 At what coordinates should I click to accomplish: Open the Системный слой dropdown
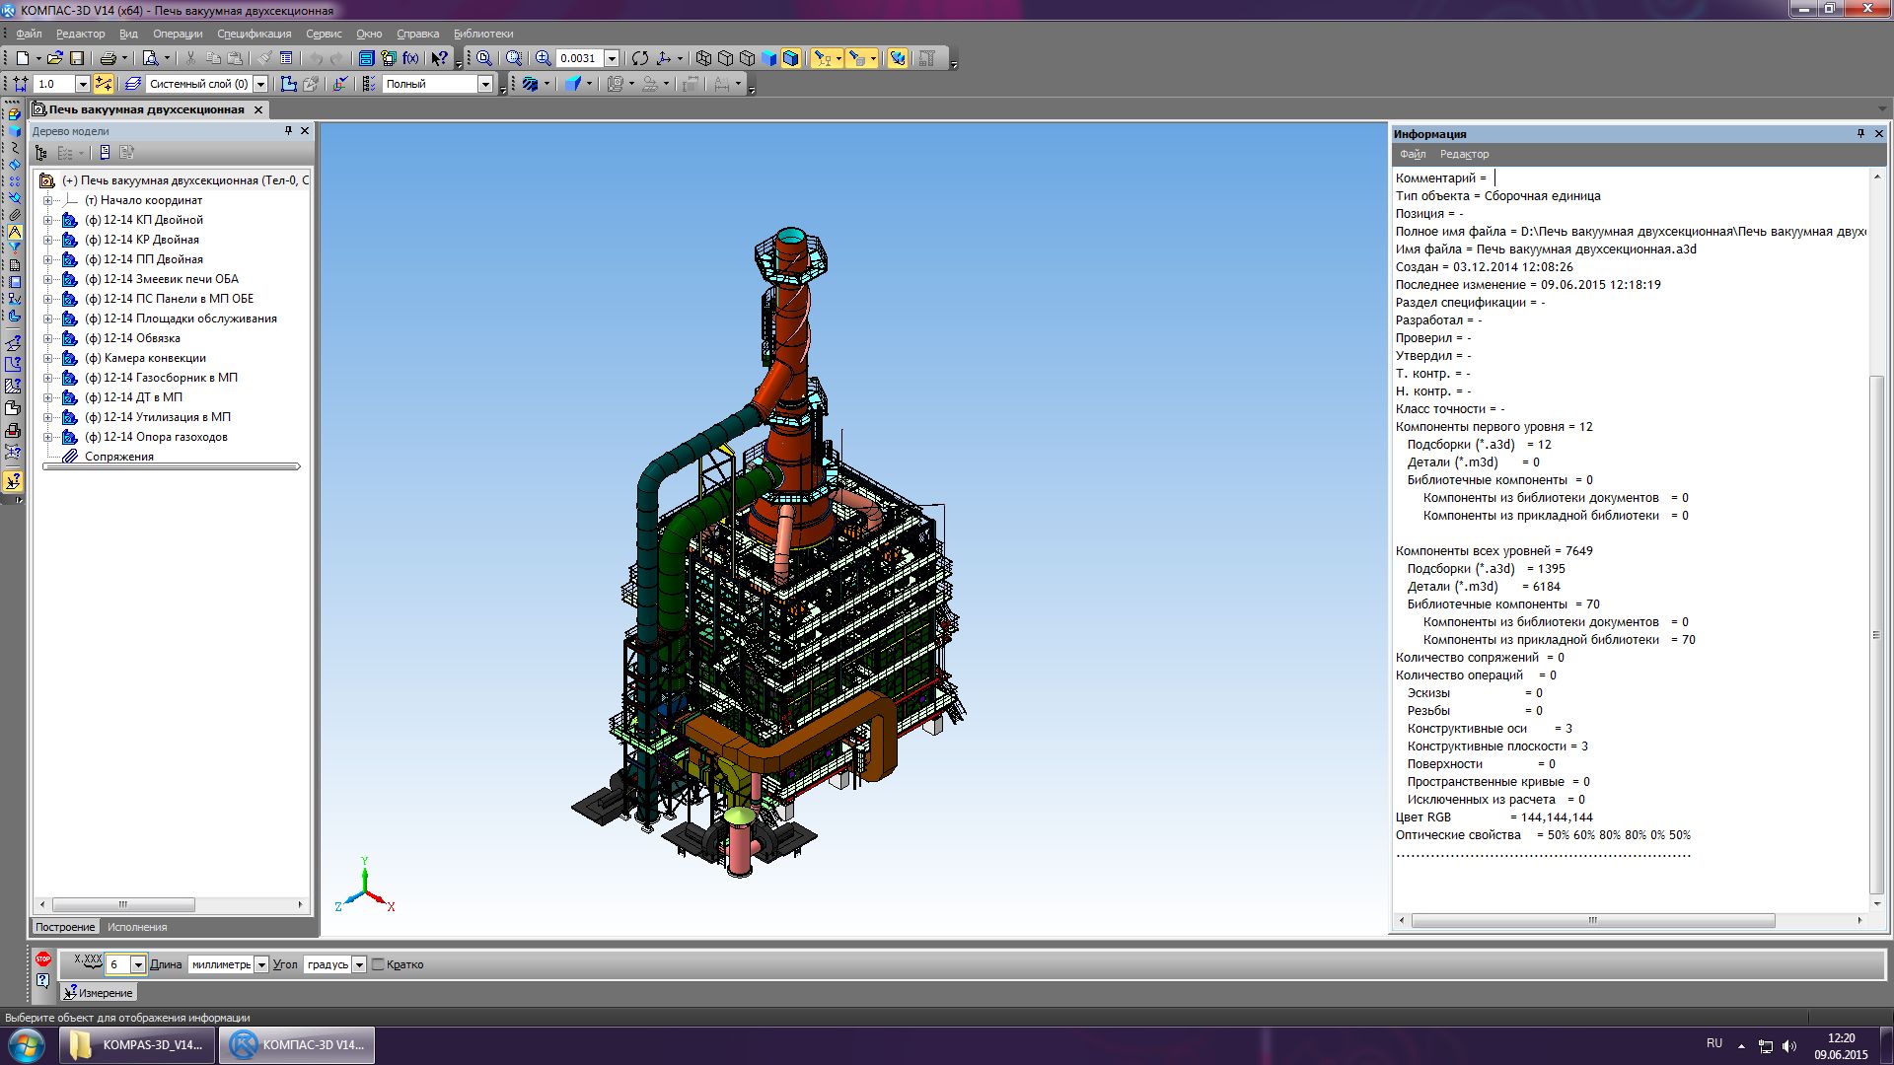(x=260, y=84)
